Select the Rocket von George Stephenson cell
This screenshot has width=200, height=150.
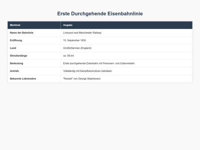click(126, 79)
